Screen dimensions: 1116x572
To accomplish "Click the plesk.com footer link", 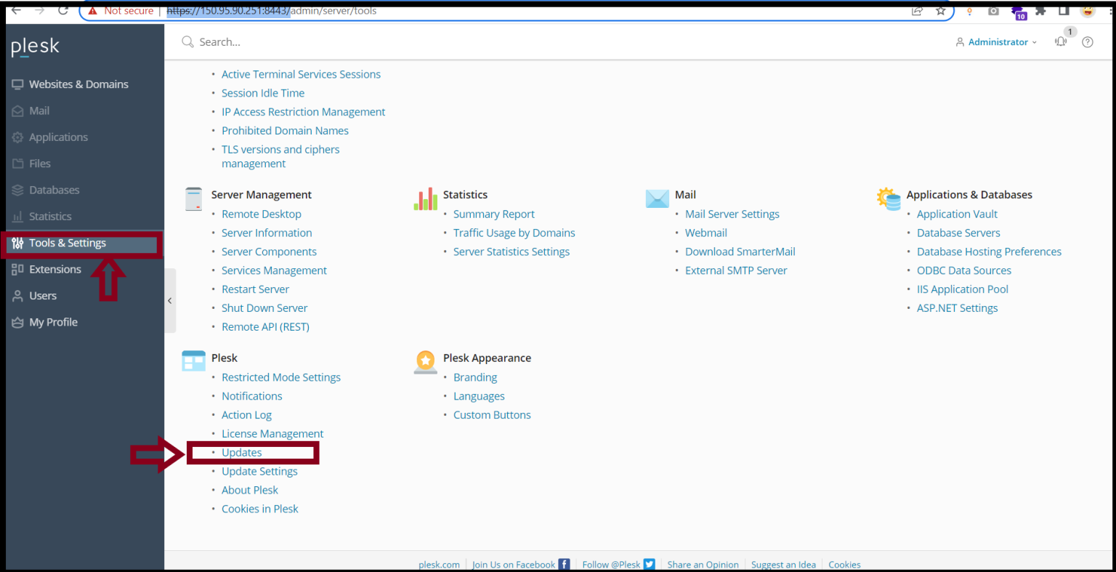I will [x=439, y=565].
